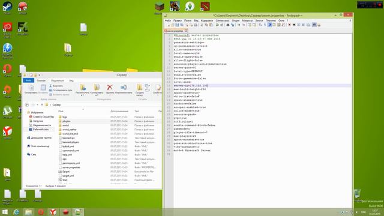Viewport: 384px width, 216px height.
Task: Click Save icon in Notepad++ toolbar
Action: tap(177, 25)
